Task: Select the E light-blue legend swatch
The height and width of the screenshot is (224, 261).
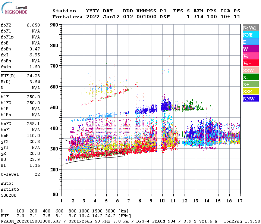Action: tap(251, 42)
